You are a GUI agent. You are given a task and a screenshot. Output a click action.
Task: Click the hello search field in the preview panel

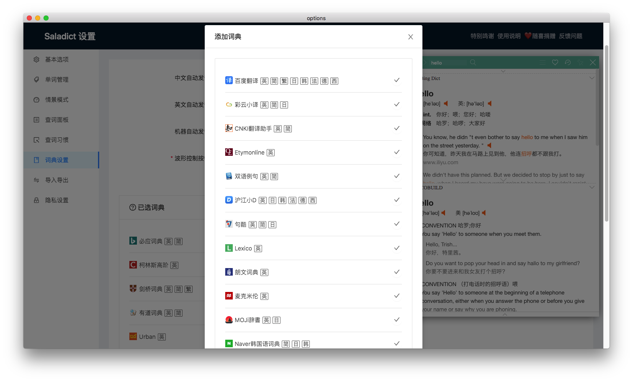(448, 63)
